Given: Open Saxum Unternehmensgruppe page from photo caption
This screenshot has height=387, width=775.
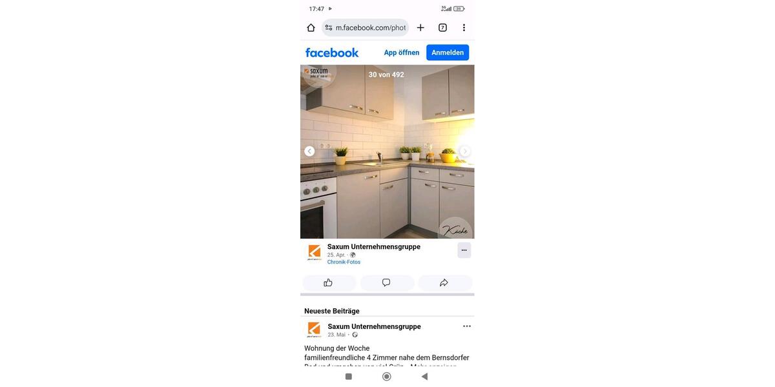Looking at the screenshot, I should (374, 246).
